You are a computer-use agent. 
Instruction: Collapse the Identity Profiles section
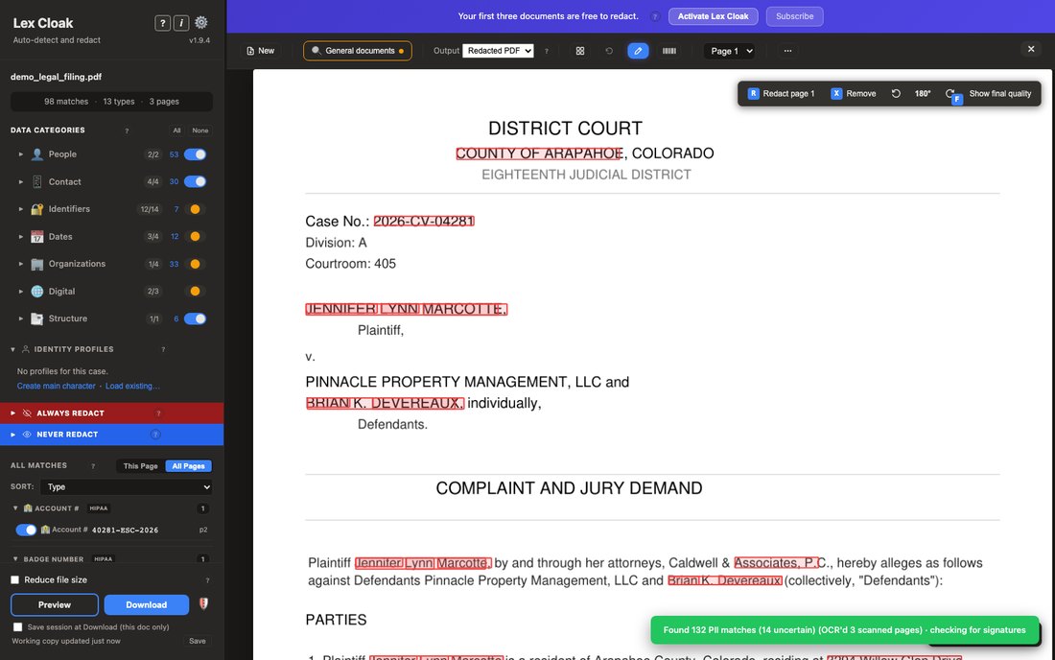point(12,349)
